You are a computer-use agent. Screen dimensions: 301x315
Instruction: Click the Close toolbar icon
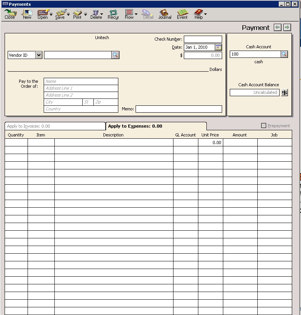click(10, 14)
